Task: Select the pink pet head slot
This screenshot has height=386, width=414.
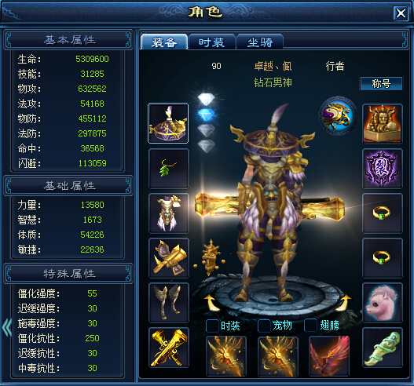Action: tap(383, 303)
